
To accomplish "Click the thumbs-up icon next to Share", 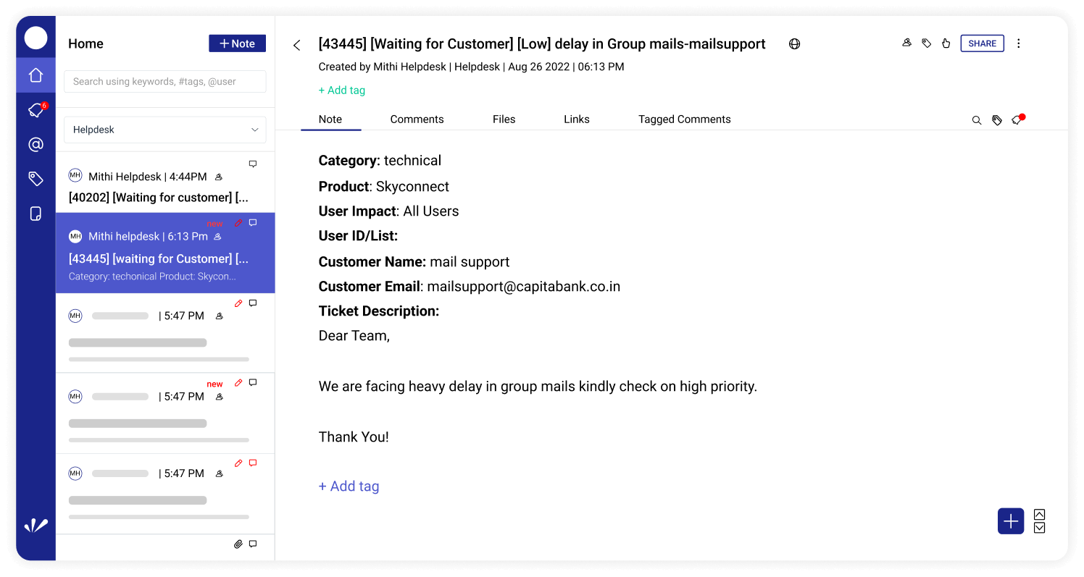I will (946, 43).
